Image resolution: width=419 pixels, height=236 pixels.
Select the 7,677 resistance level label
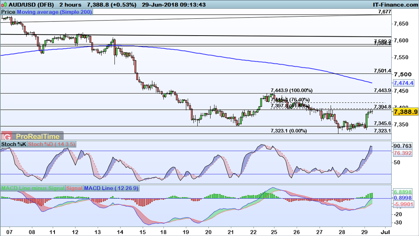[x=385, y=12]
